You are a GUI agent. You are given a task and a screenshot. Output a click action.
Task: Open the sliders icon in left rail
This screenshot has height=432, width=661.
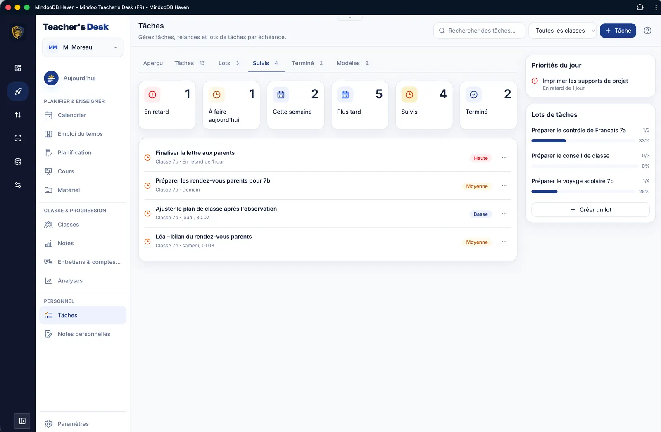(18, 185)
